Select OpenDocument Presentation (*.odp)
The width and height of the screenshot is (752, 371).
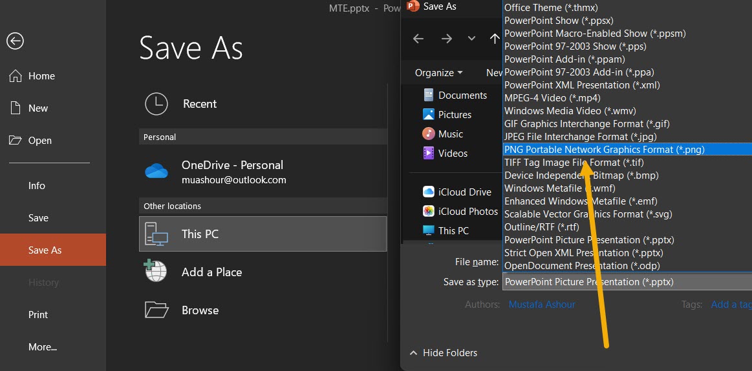[627, 266]
